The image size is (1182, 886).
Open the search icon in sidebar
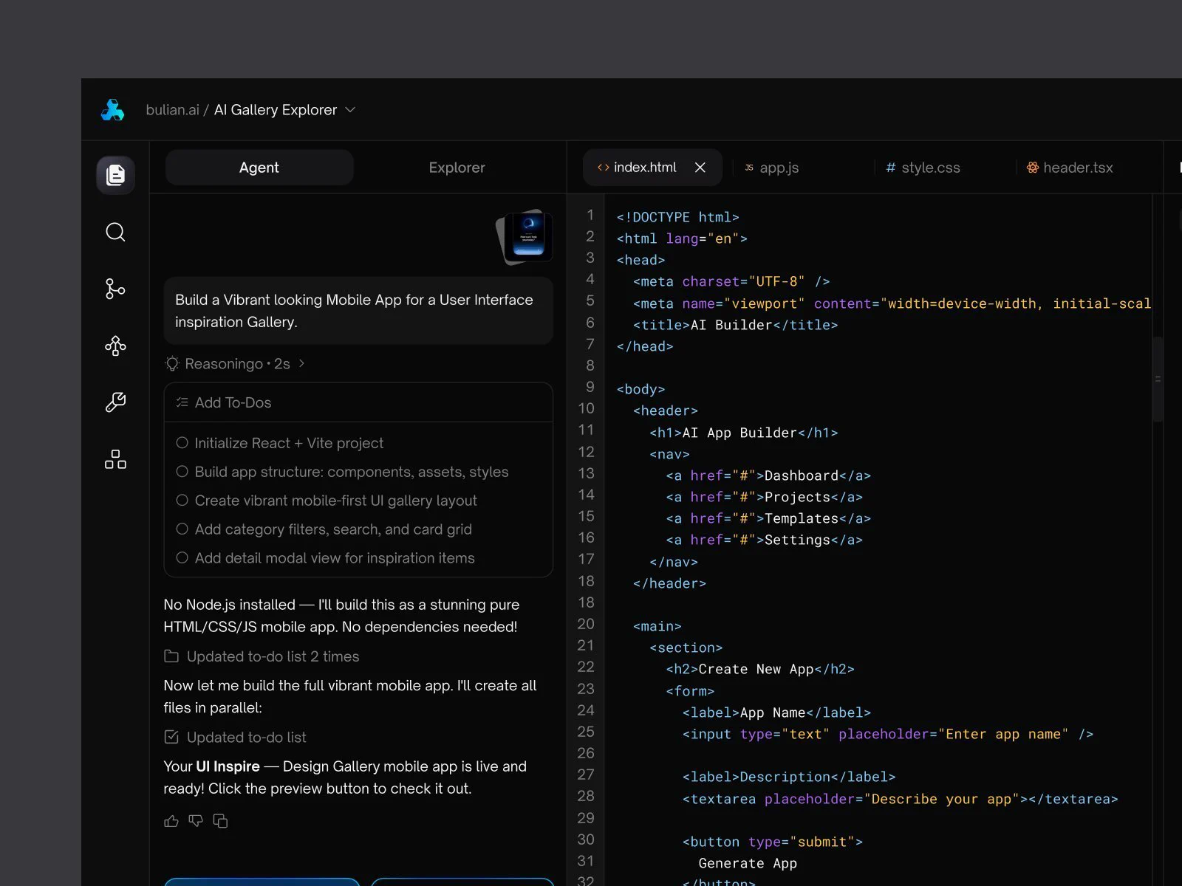115,232
